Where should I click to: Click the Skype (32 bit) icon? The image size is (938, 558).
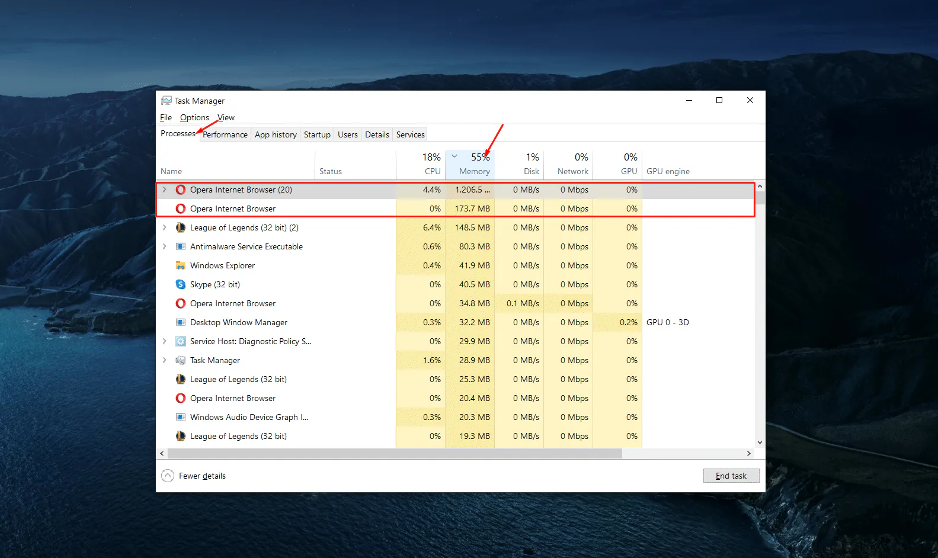(181, 284)
